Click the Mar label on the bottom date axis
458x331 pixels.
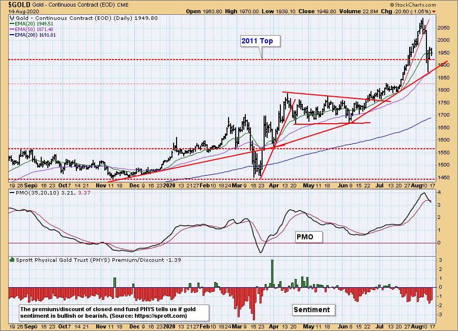tap(237, 326)
